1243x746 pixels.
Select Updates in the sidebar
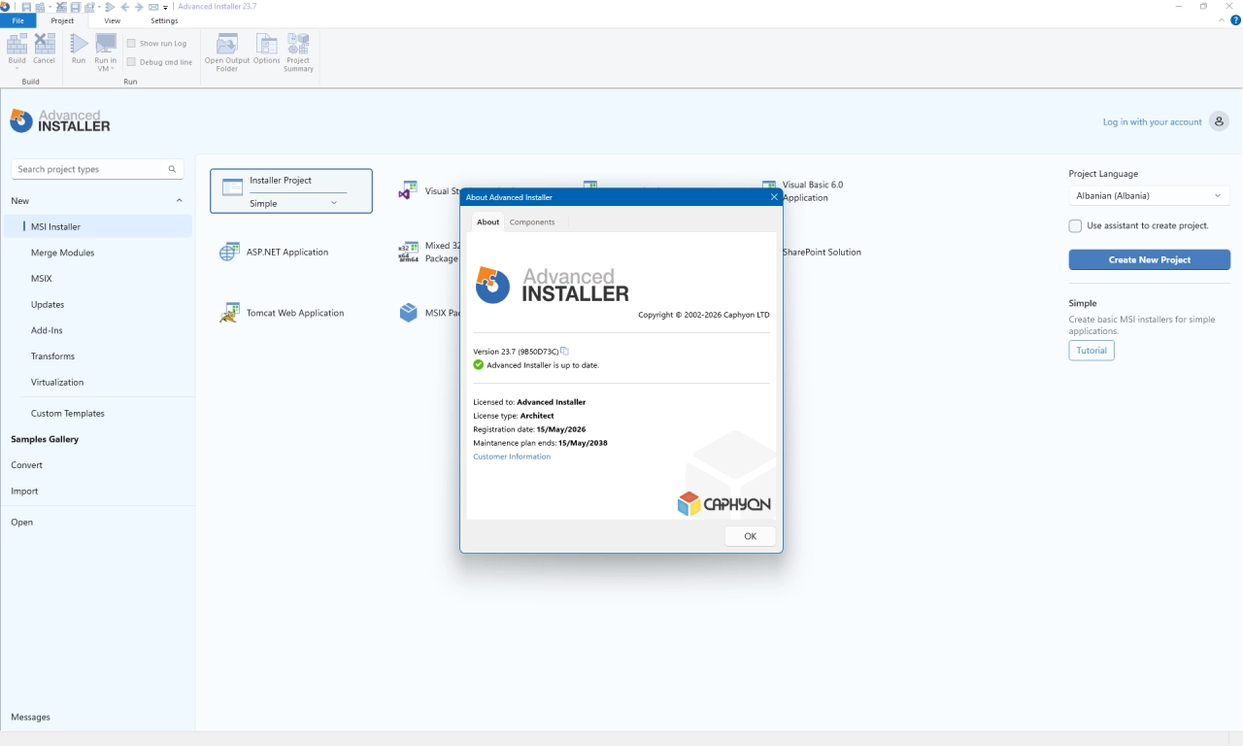tap(48, 304)
